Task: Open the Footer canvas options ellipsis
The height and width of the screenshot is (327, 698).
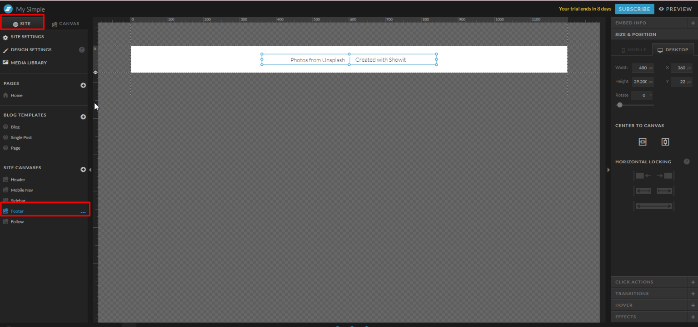Action: [x=83, y=212]
